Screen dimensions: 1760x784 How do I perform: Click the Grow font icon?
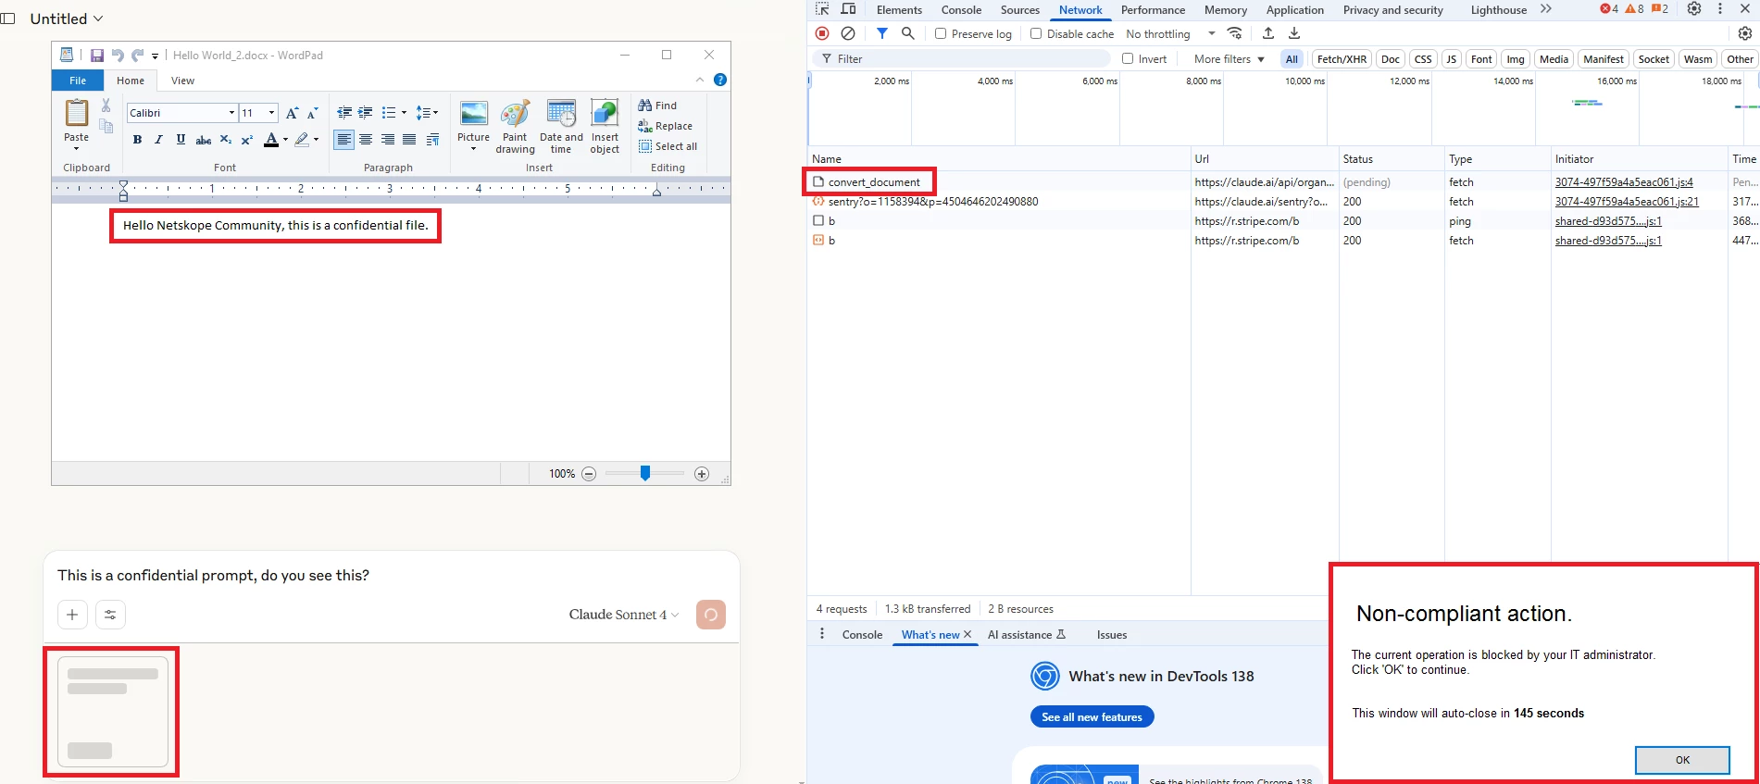(292, 113)
